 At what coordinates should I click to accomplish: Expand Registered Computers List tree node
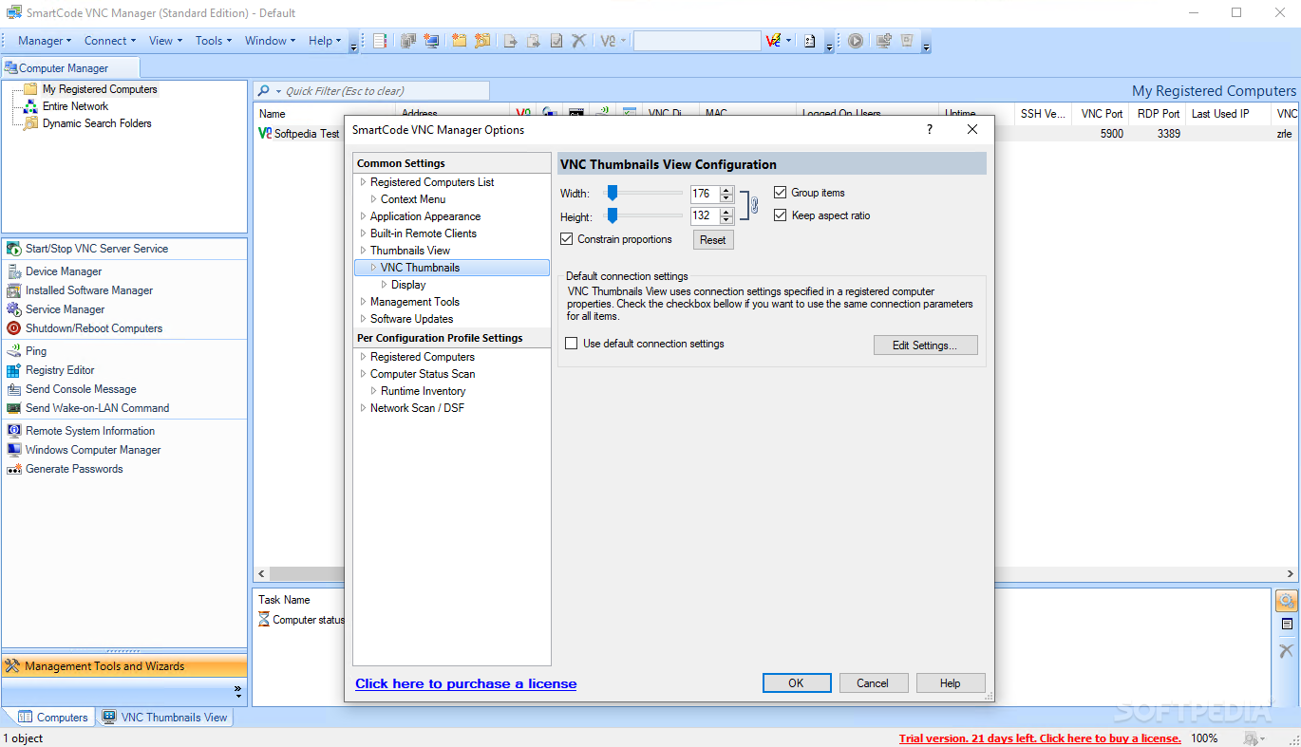pyautogui.click(x=363, y=182)
